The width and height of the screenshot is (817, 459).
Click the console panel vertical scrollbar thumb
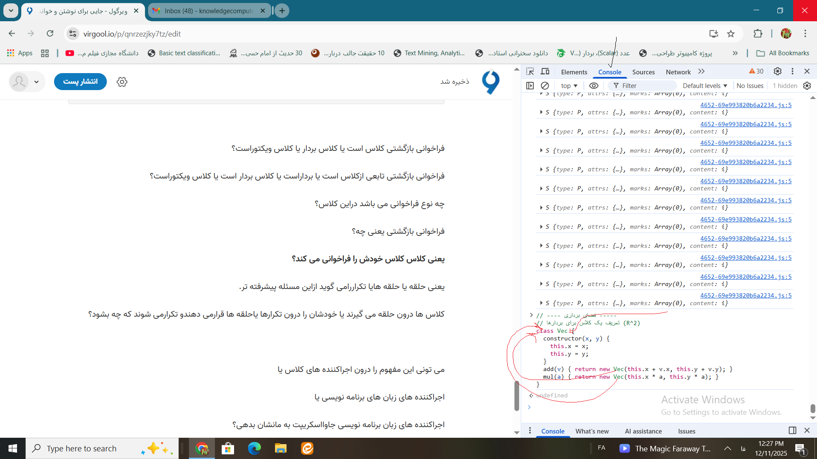coord(812,408)
